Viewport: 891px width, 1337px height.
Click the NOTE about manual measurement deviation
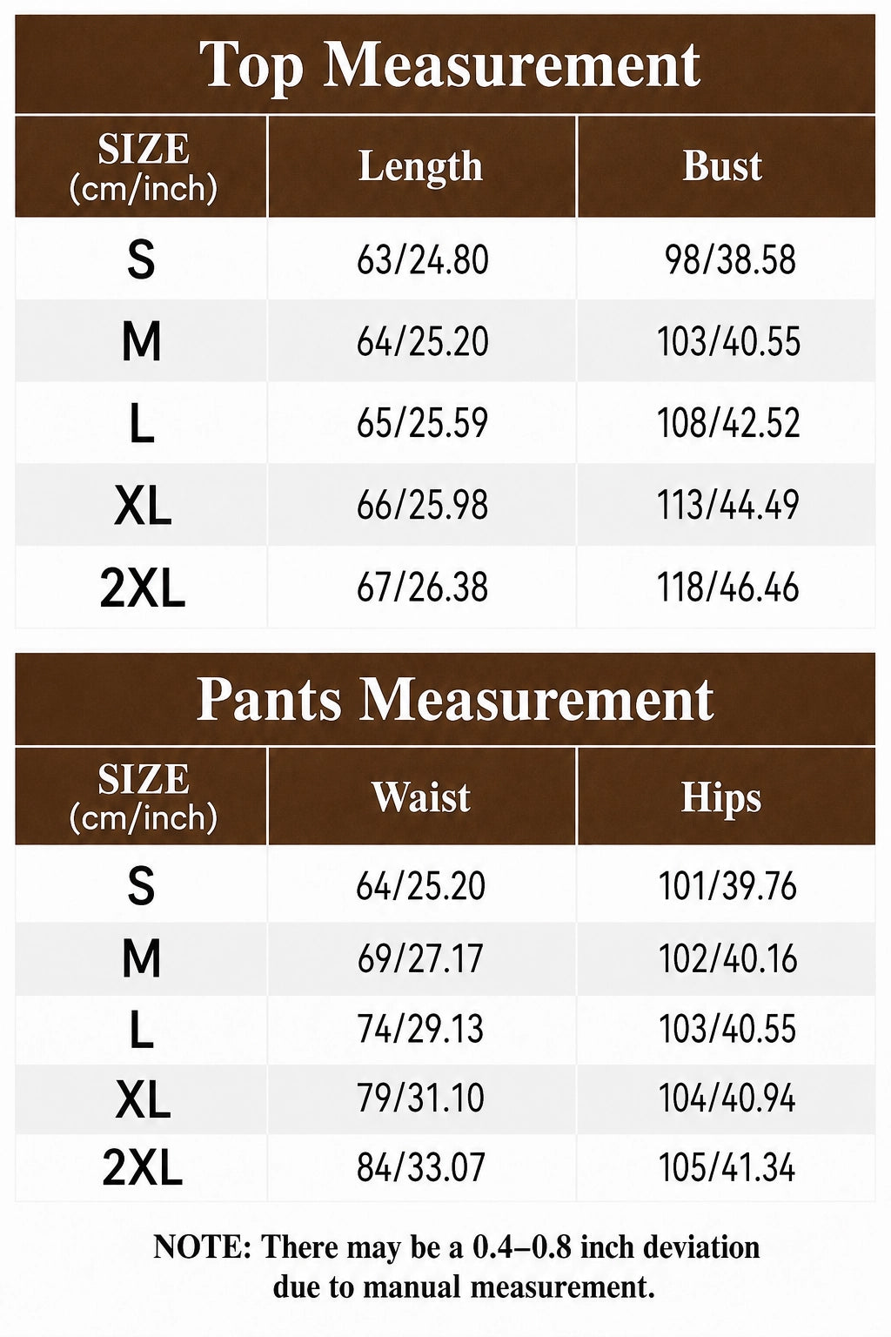[458, 1266]
